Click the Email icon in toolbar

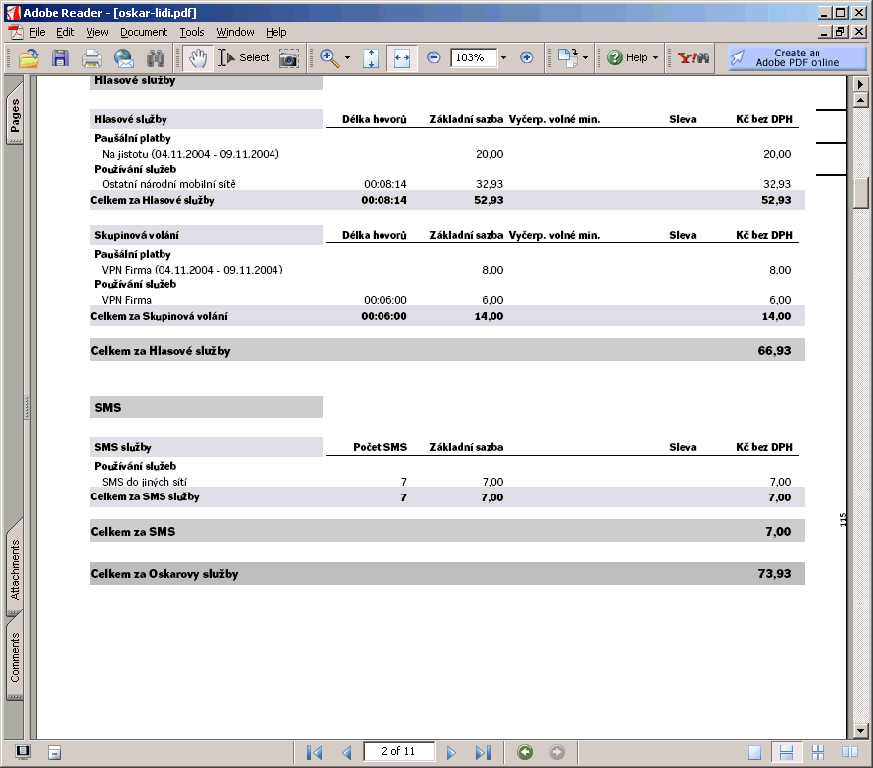click(x=123, y=58)
